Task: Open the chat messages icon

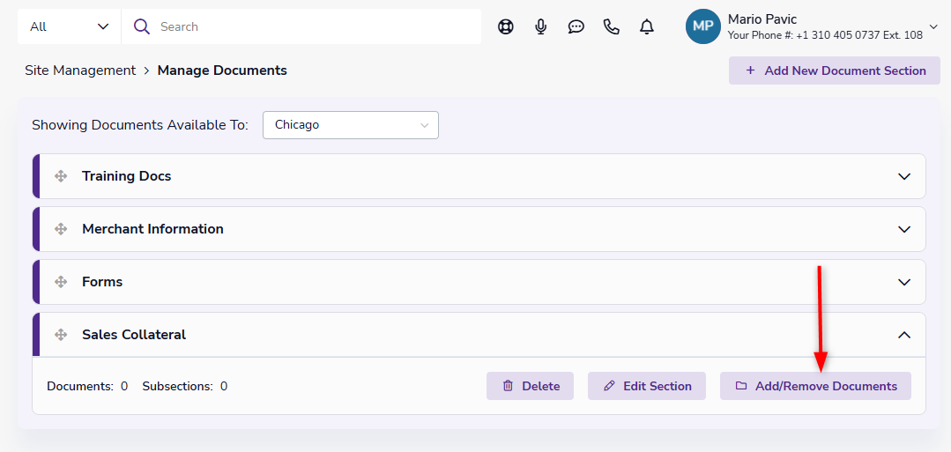Action: [x=576, y=26]
